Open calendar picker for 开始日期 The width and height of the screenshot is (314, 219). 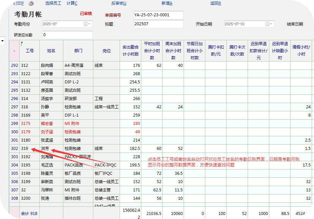point(267,24)
